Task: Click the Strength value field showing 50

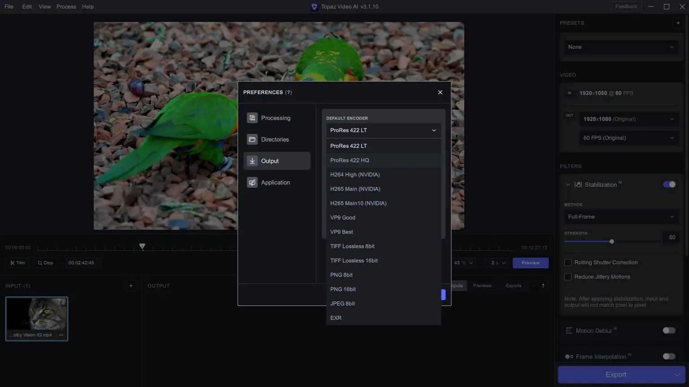Action: click(x=672, y=237)
